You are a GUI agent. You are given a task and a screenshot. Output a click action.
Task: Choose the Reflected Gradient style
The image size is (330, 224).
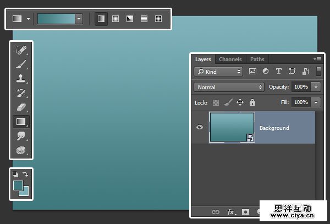pos(144,19)
